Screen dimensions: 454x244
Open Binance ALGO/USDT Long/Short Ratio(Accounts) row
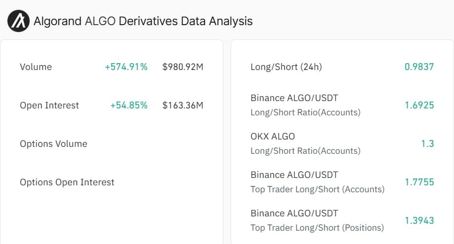[342, 105]
